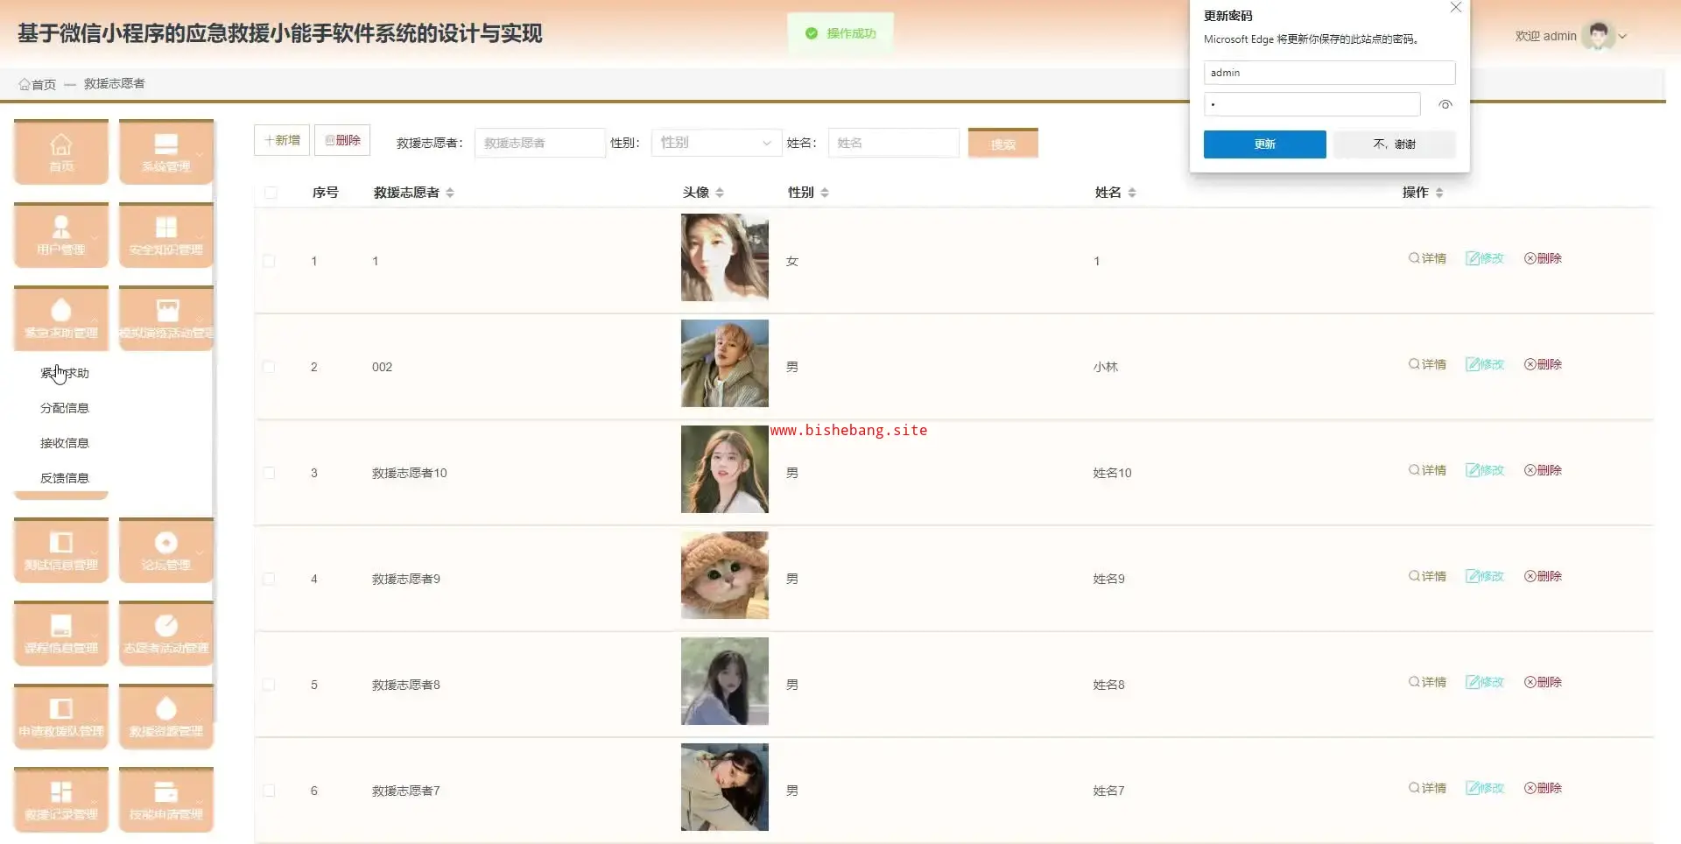Expand the 志愿者活动管理 sidebar tile
The width and height of the screenshot is (1681, 844).
pos(166,634)
